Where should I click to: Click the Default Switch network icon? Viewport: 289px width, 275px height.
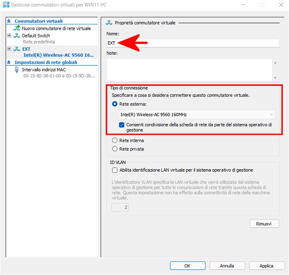[x=17, y=36]
